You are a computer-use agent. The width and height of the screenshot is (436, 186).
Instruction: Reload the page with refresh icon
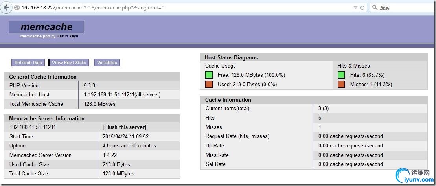coord(362,8)
